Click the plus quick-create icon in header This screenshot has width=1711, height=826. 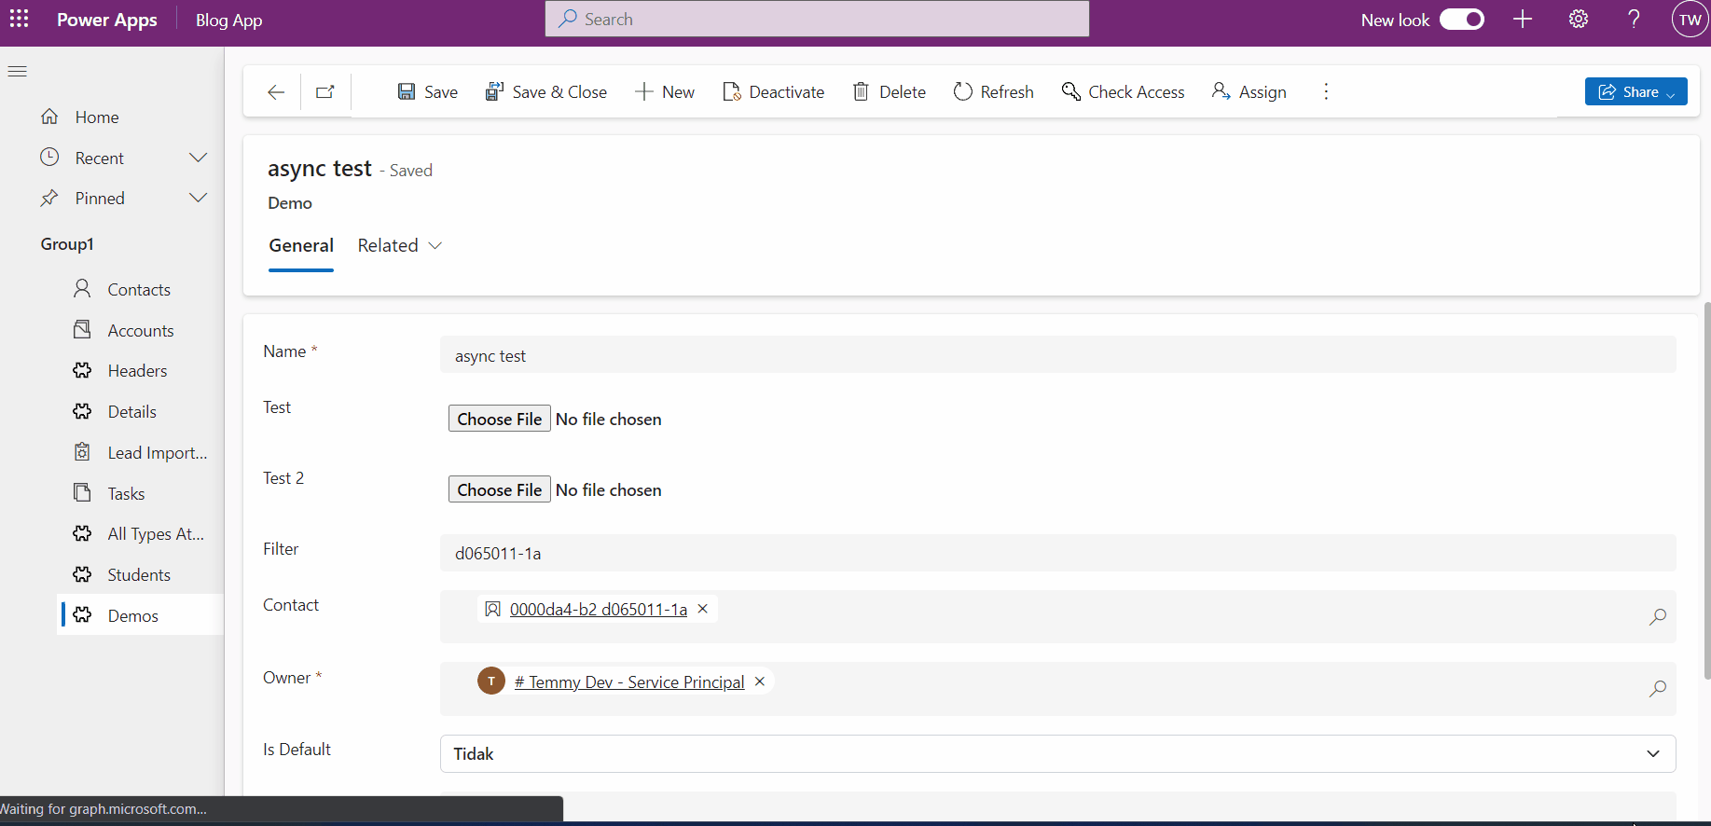click(1523, 19)
